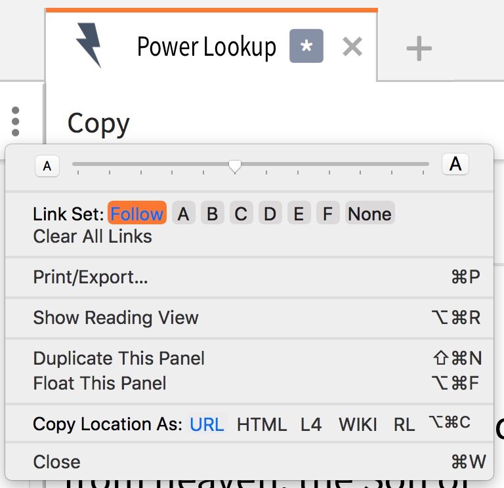Copy location as HTML
The width and height of the screenshot is (504, 488).
(262, 424)
